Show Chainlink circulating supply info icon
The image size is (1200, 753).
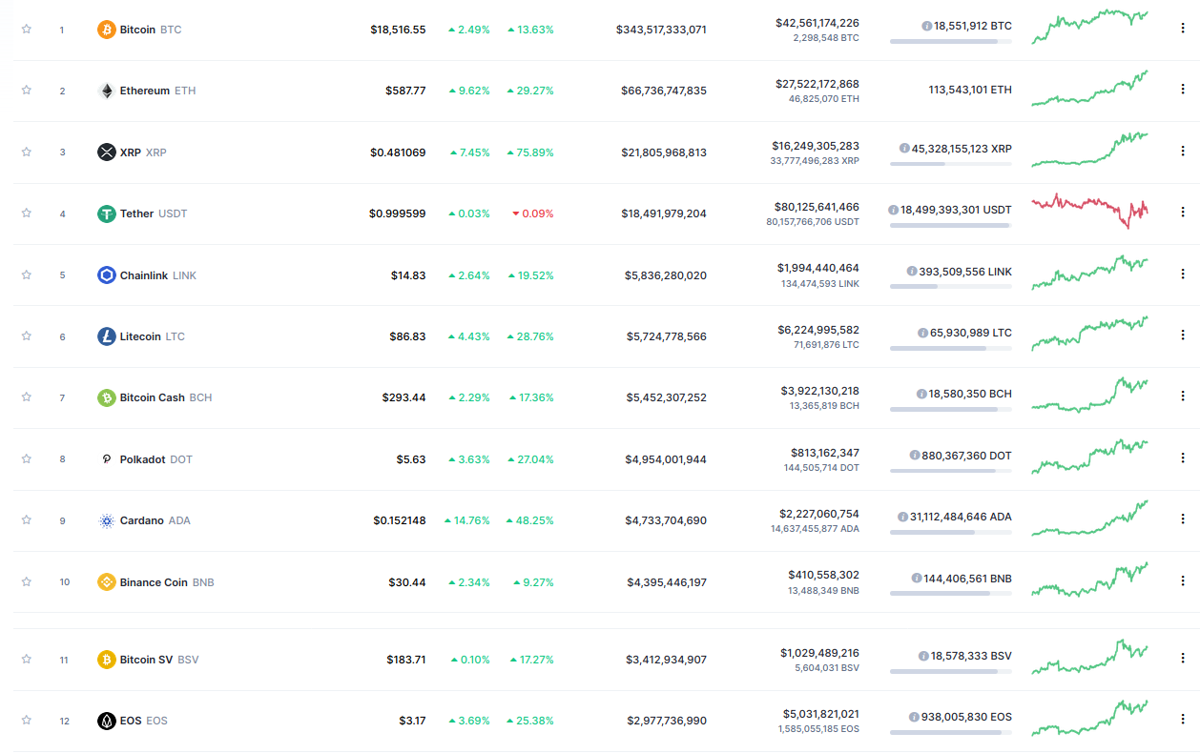(x=911, y=272)
